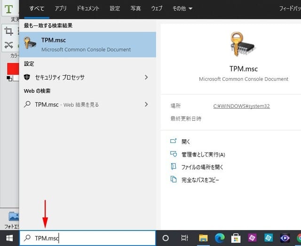Image resolution: width=301 pixels, height=246 pixels.
Task: Switch to the アプリ tab
Action: 60,8
